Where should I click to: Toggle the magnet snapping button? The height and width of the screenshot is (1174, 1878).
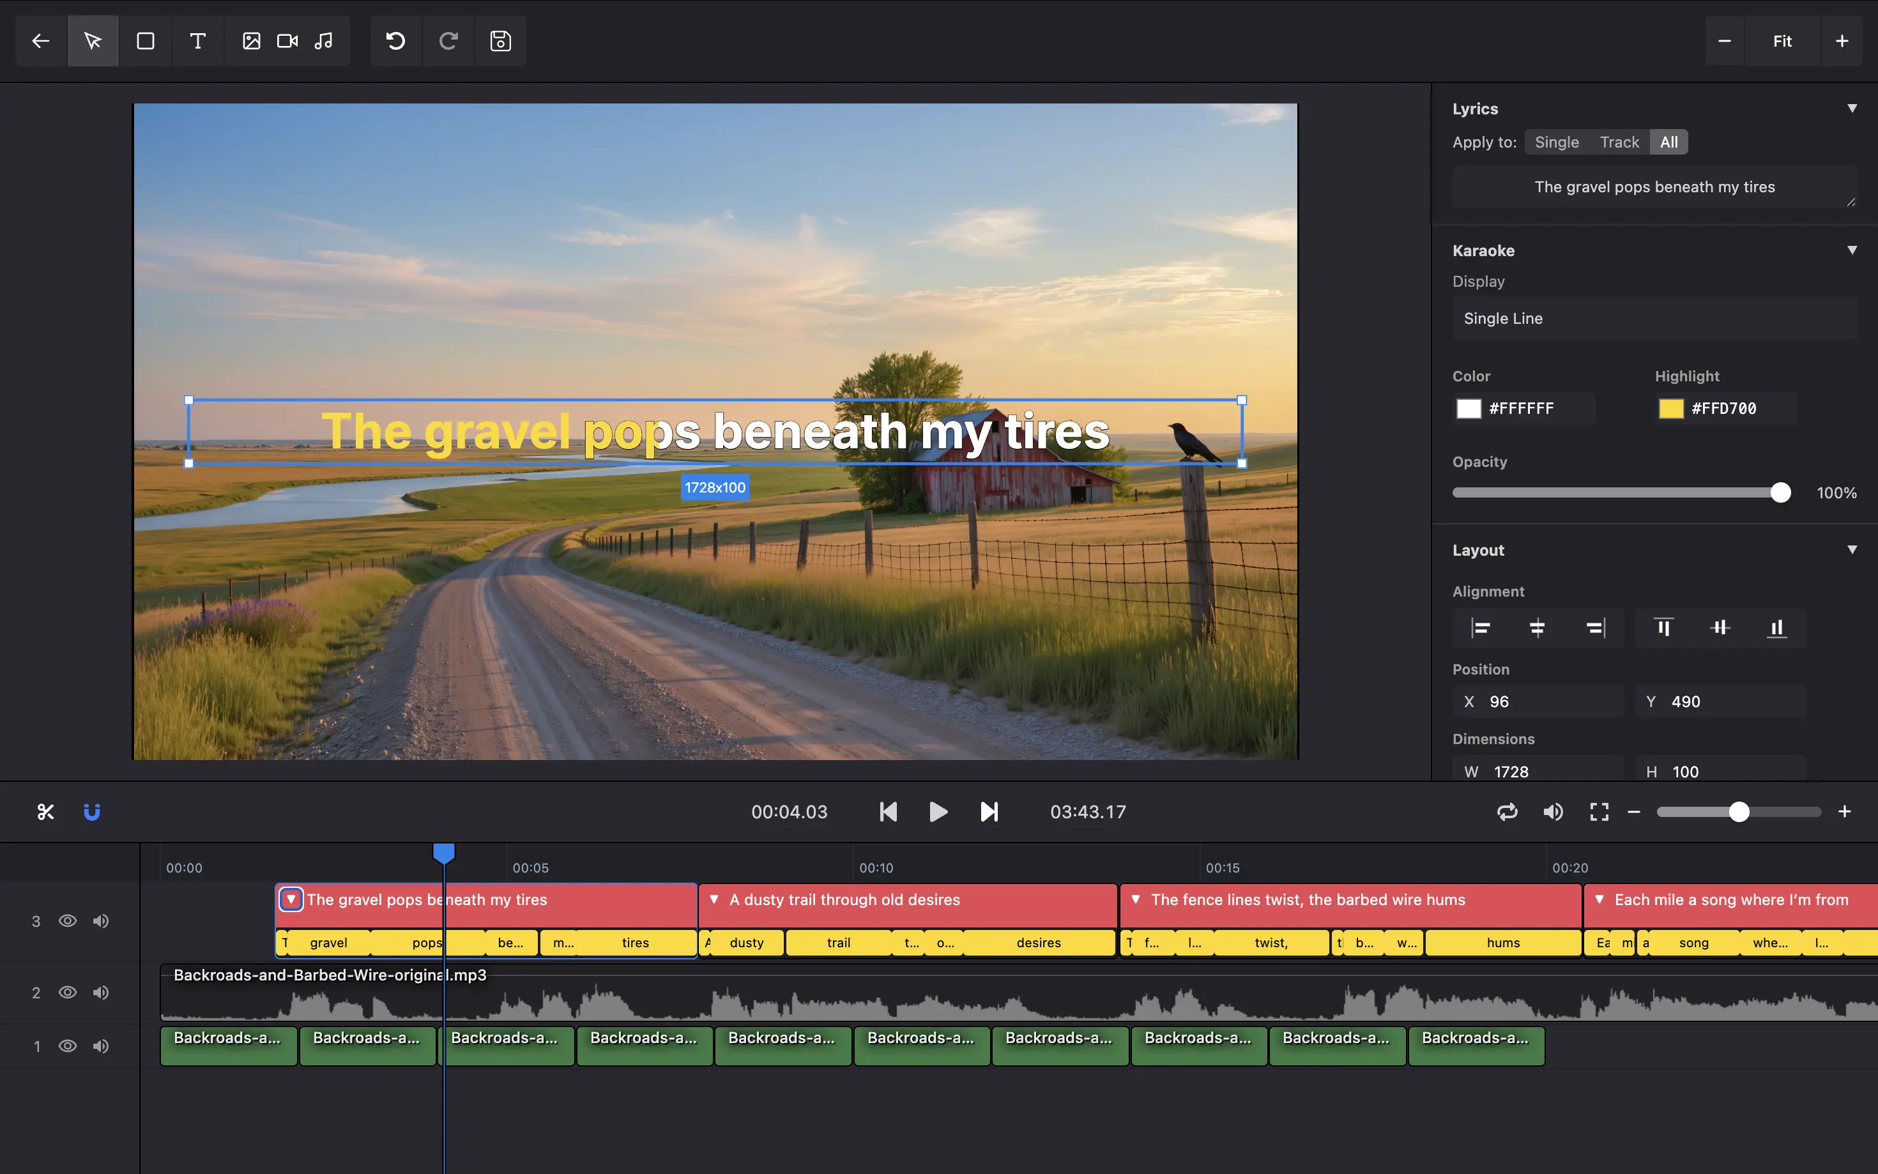point(91,812)
